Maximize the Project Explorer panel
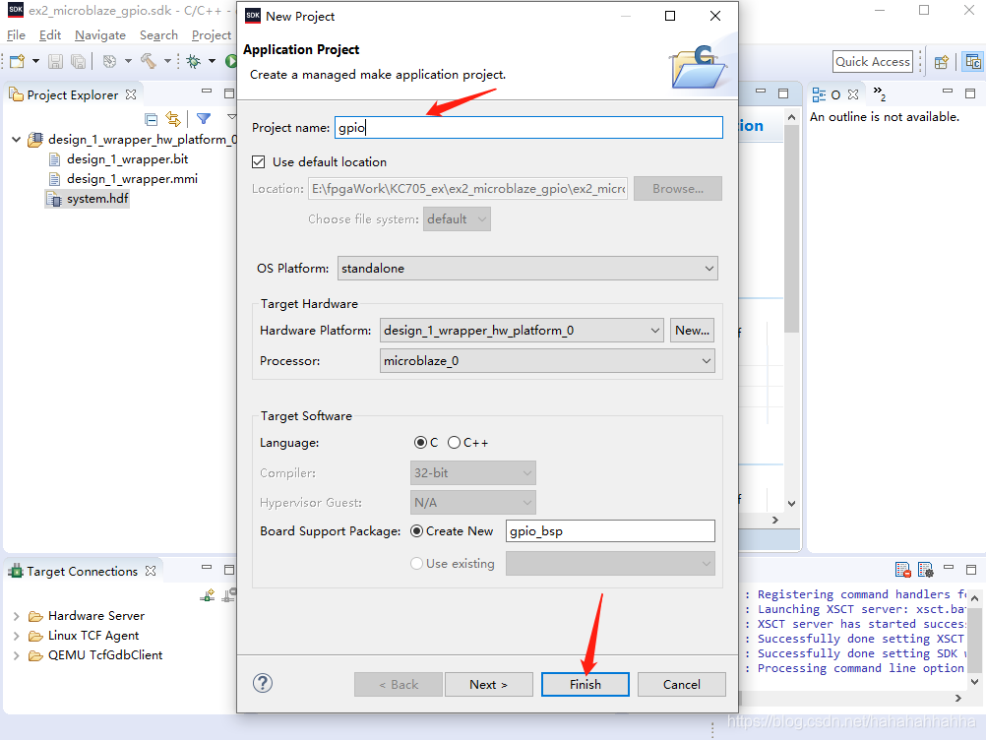This screenshot has width=986, height=740. [x=229, y=93]
